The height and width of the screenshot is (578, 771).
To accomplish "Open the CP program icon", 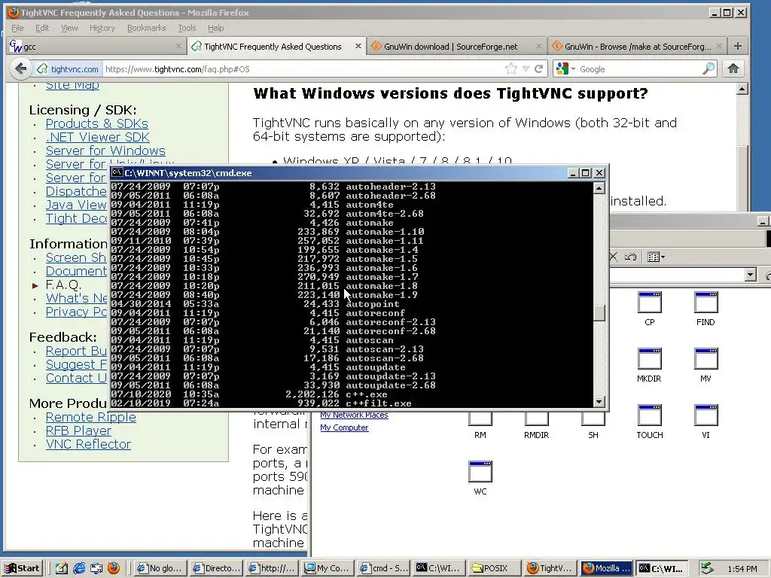I will 650,309.
